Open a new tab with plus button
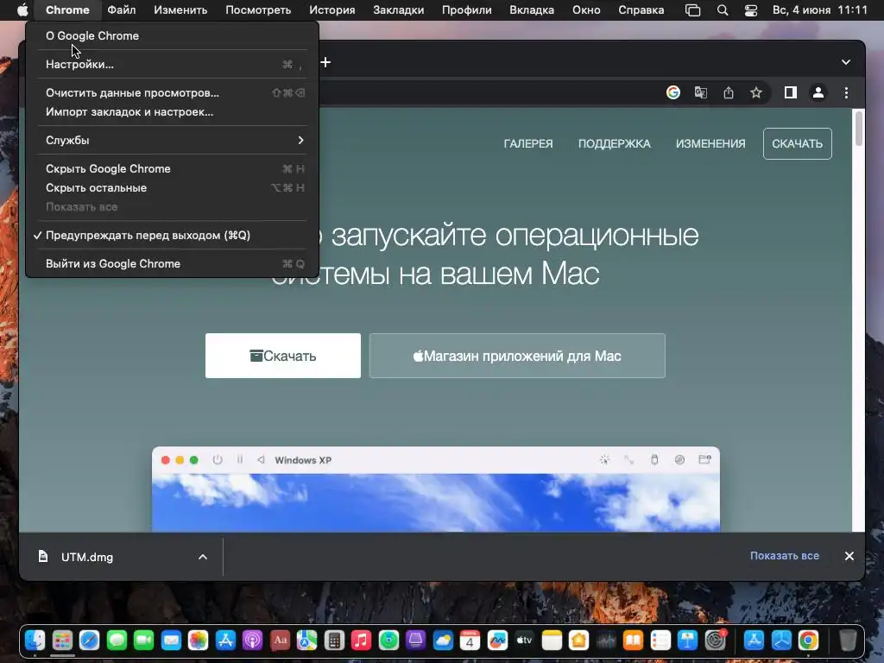 coord(325,62)
